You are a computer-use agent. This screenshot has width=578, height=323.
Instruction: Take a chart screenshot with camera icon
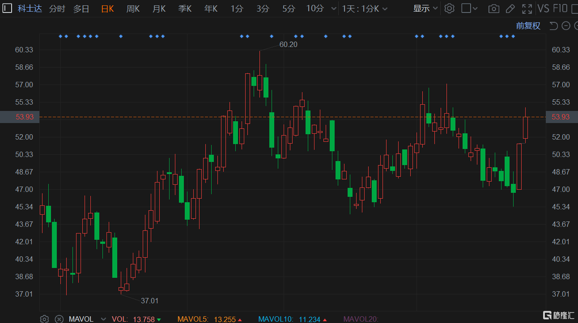click(493, 8)
